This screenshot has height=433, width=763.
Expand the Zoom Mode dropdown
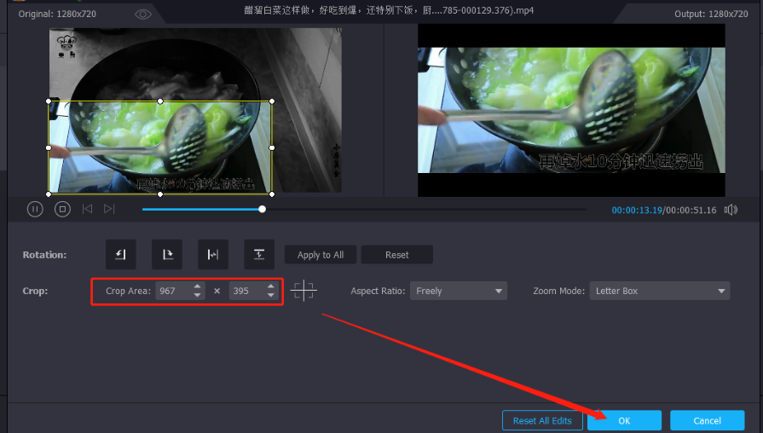[x=660, y=291]
